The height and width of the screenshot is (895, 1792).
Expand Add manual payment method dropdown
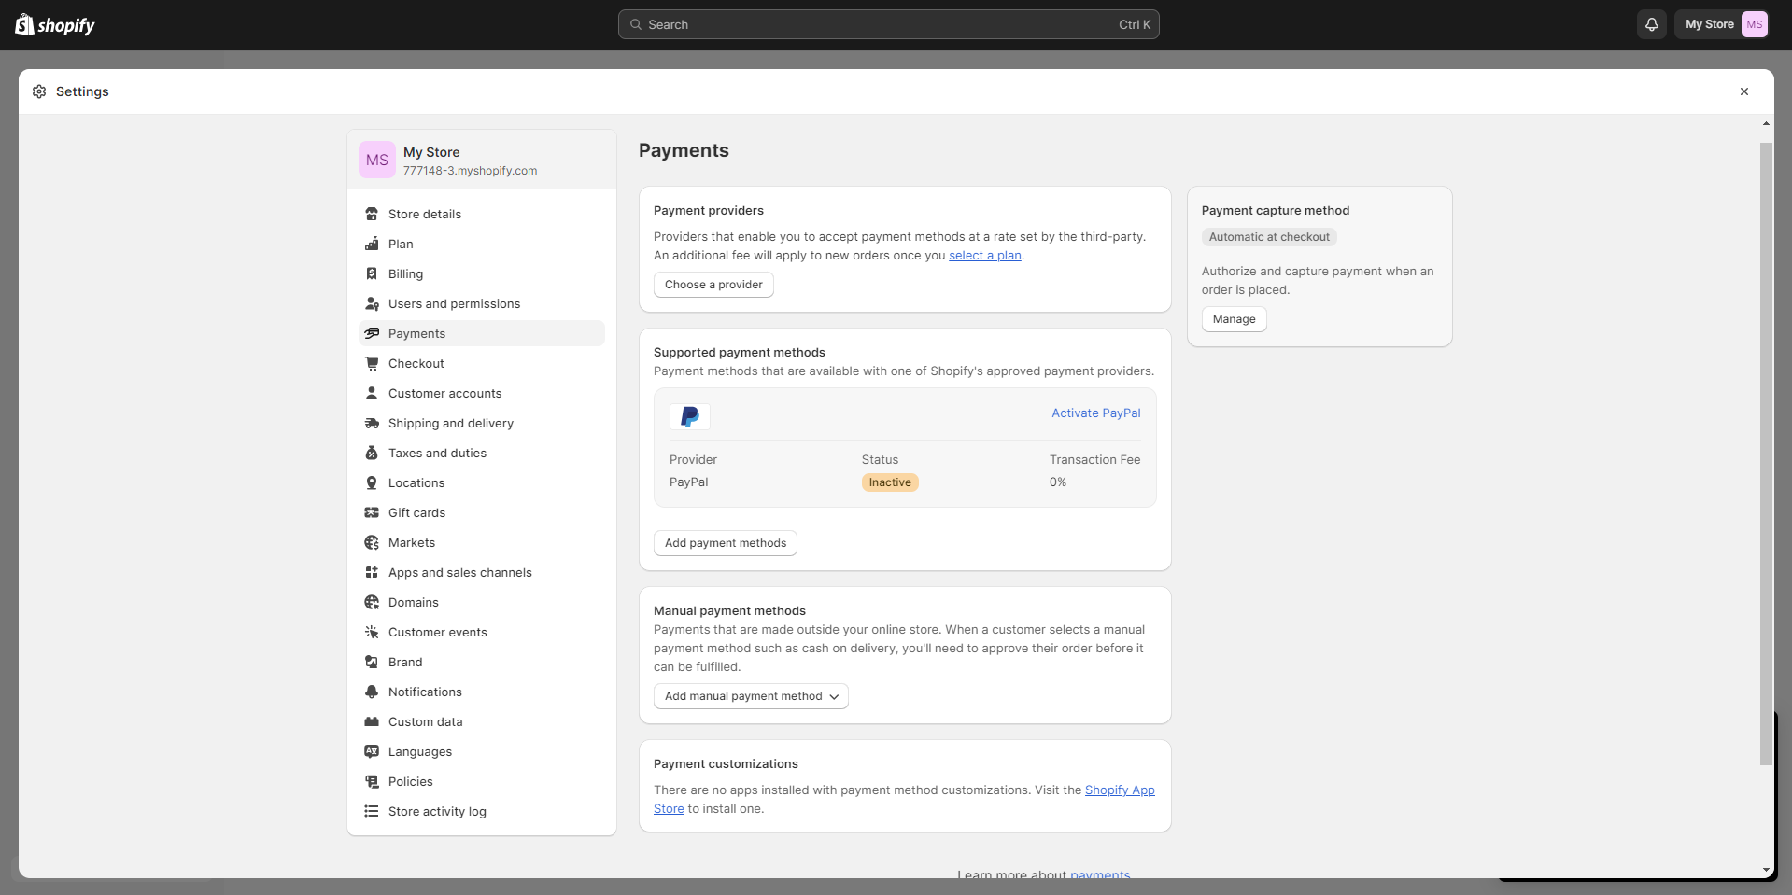click(x=751, y=696)
